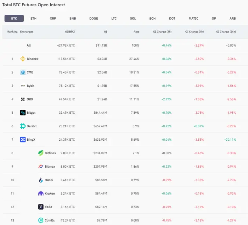This screenshot has height=225, width=248.
Task: Click the $11.13B total OI value
Action: pyautogui.click(x=101, y=45)
